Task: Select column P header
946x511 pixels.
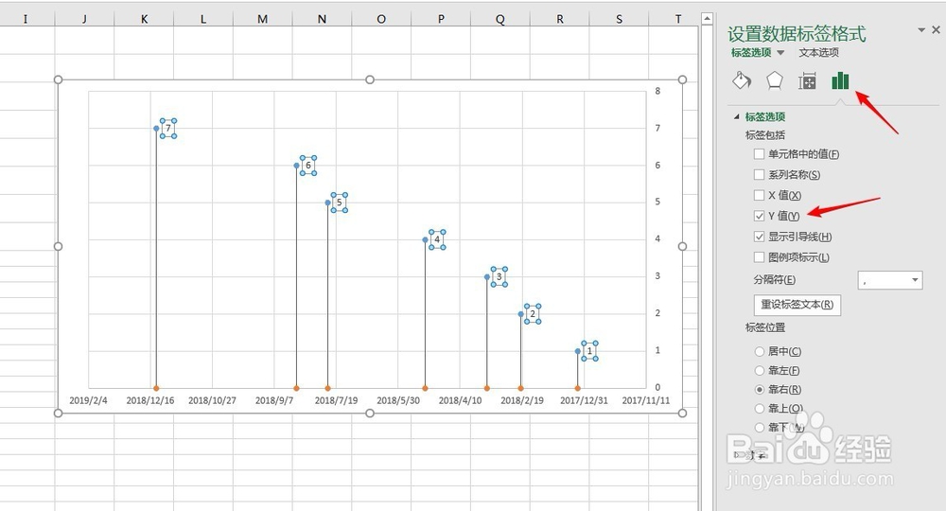Action: [x=441, y=19]
